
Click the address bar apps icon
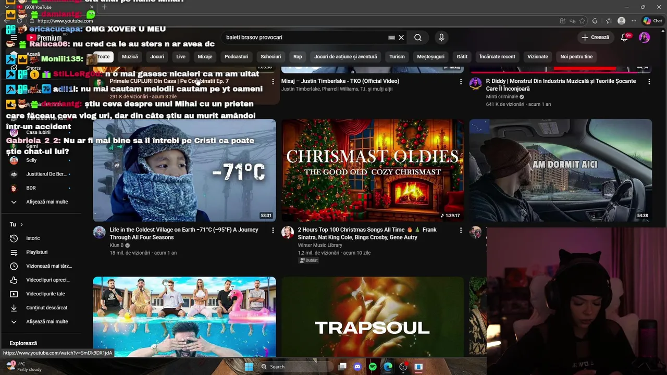tap(563, 21)
